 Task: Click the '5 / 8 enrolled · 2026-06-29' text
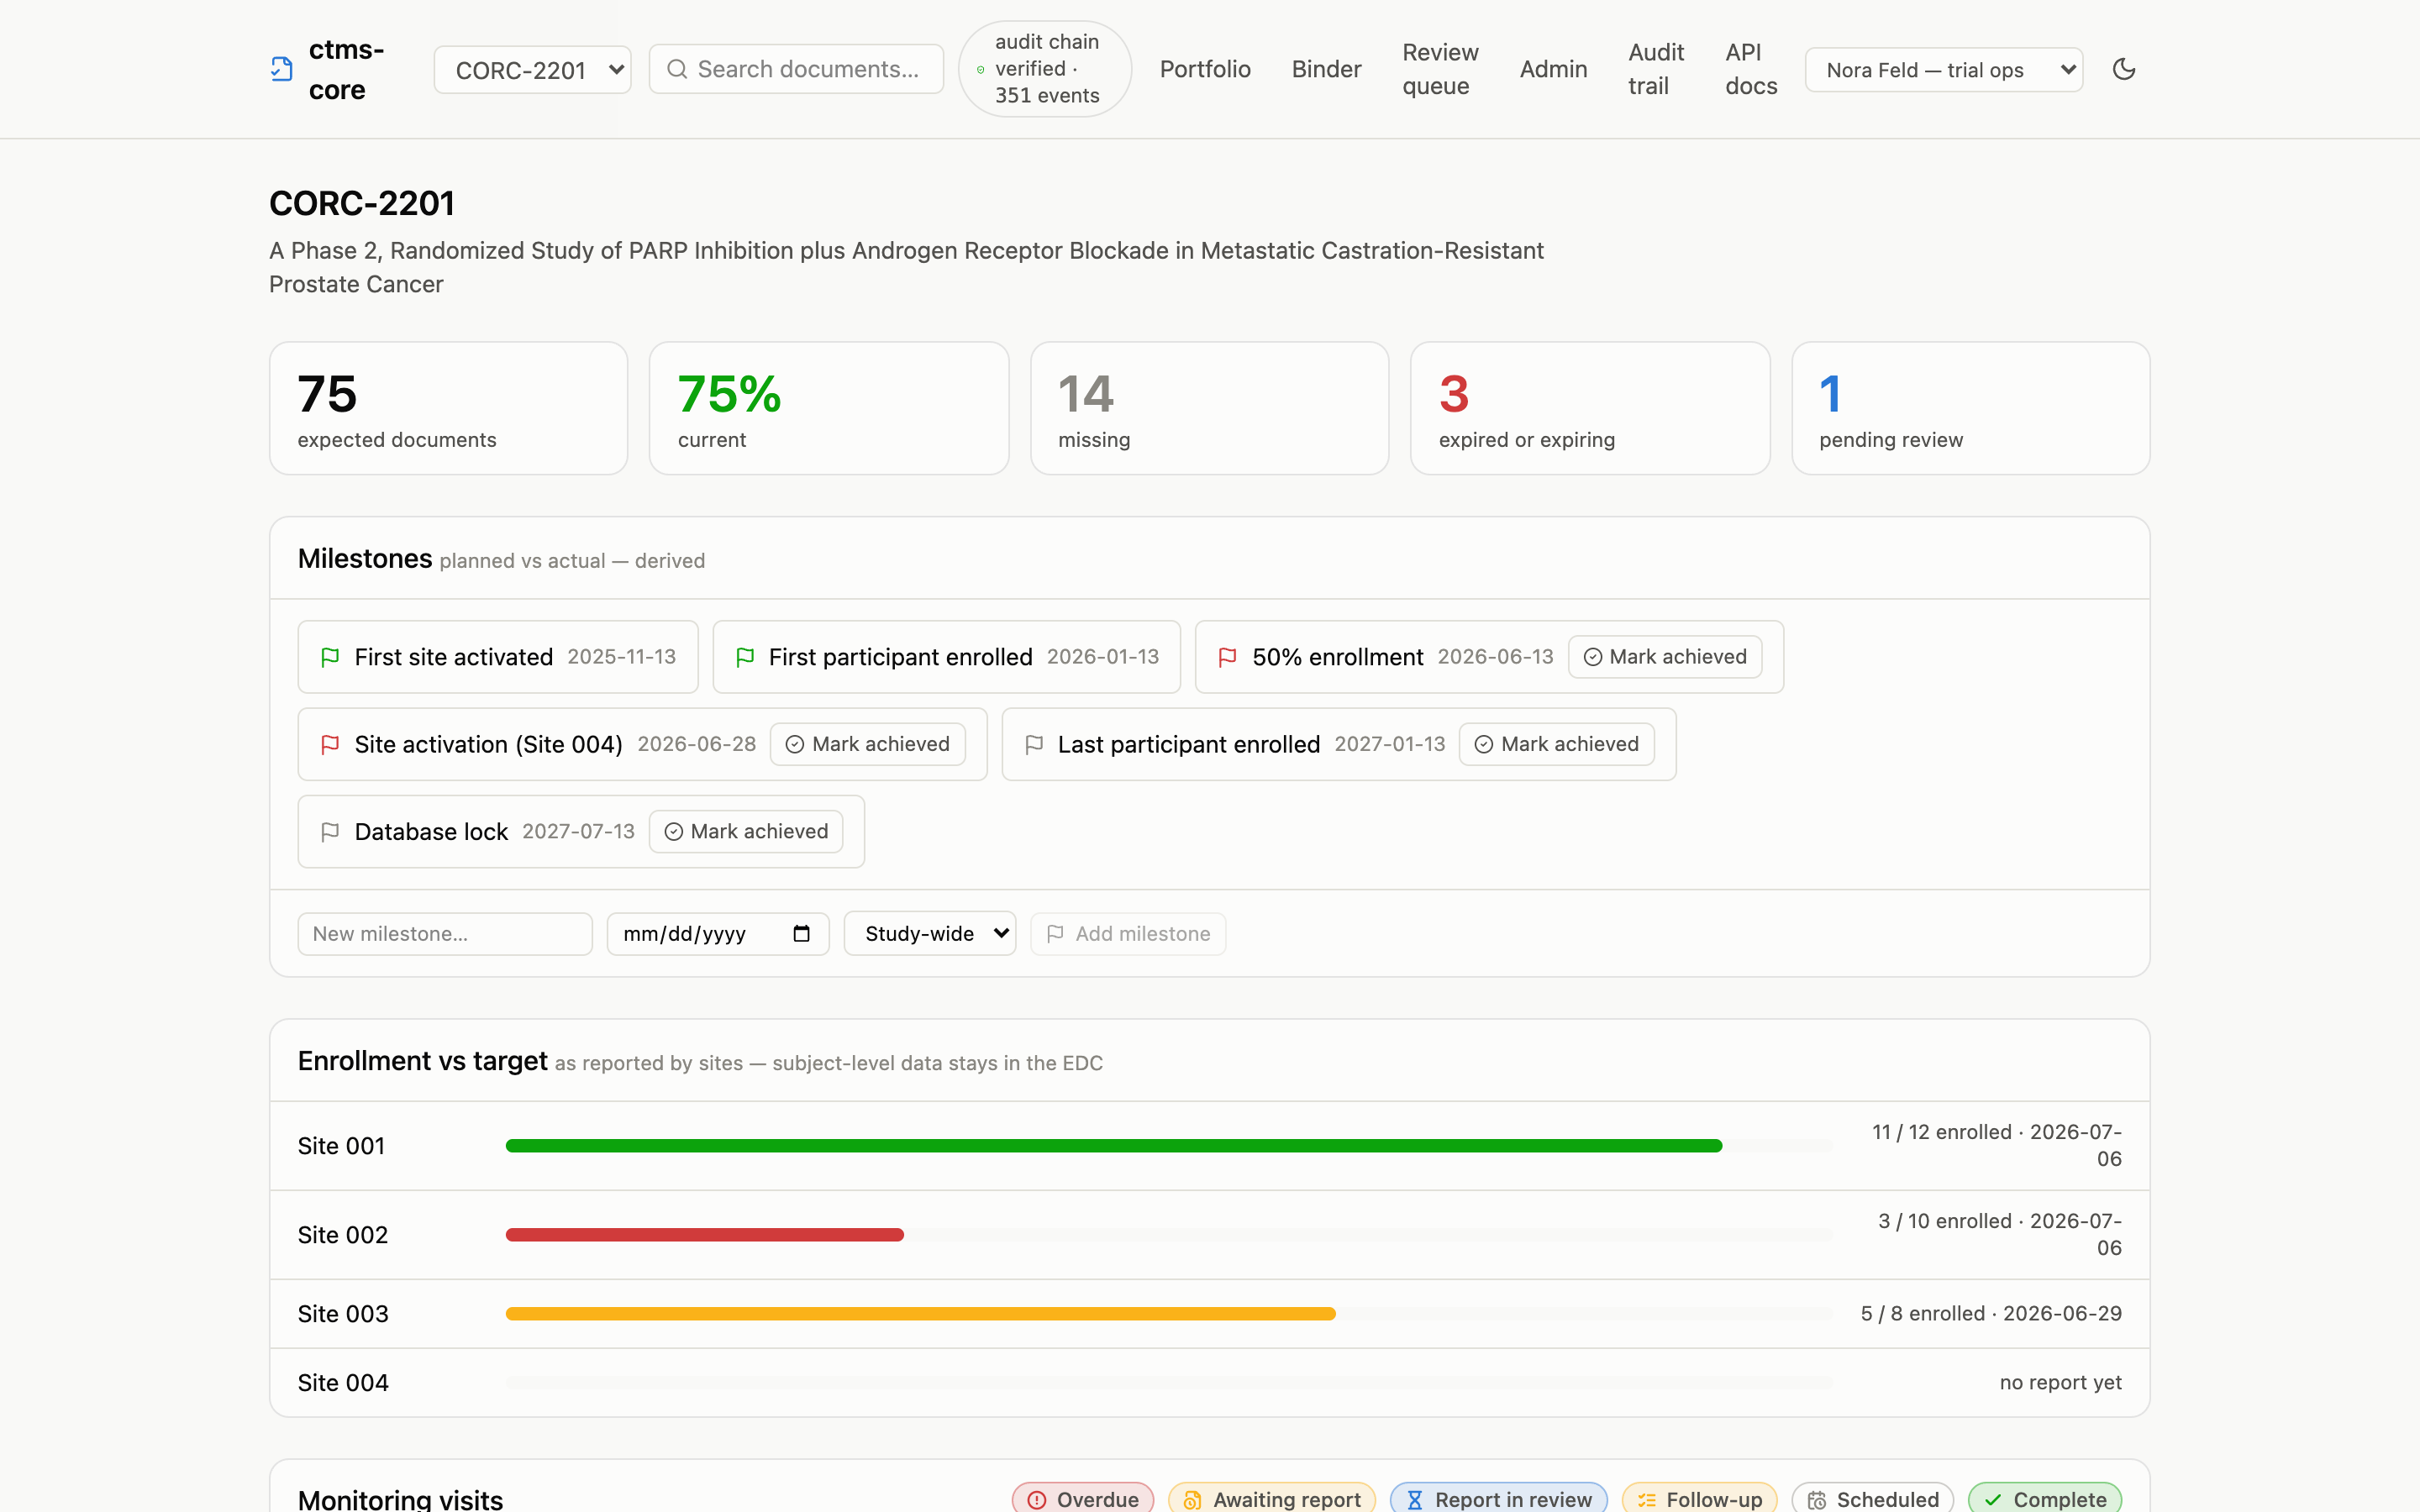[1991, 1314]
